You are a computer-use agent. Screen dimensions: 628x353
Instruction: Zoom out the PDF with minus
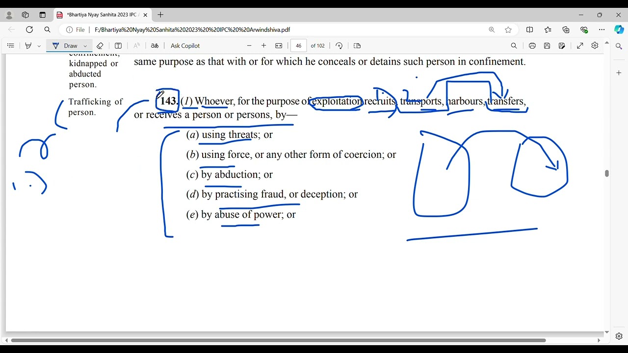tap(249, 46)
